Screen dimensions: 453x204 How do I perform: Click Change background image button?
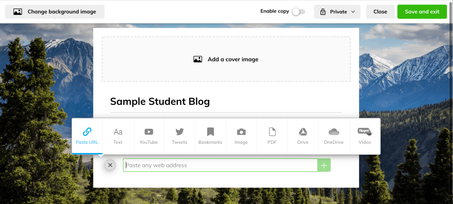[x=55, y=12]
